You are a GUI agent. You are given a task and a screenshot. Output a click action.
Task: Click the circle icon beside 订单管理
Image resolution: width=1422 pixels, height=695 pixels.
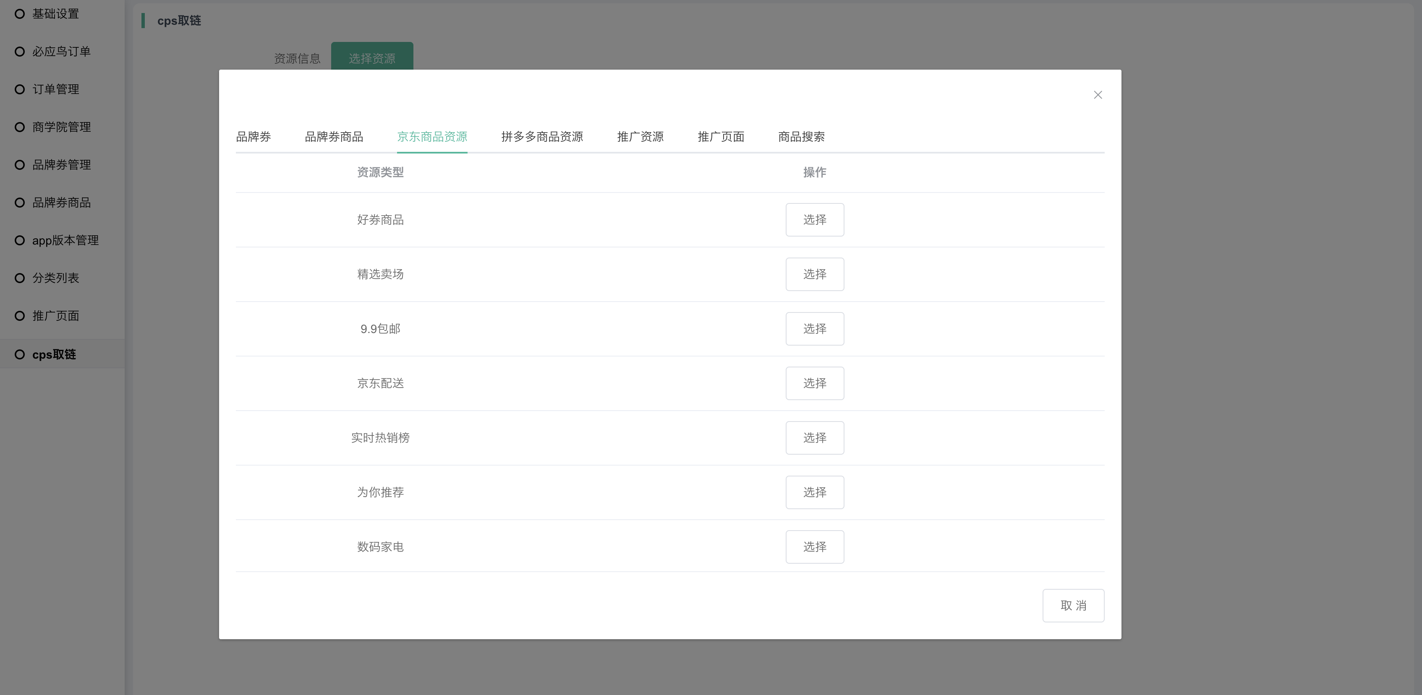(x=19, y=89)
